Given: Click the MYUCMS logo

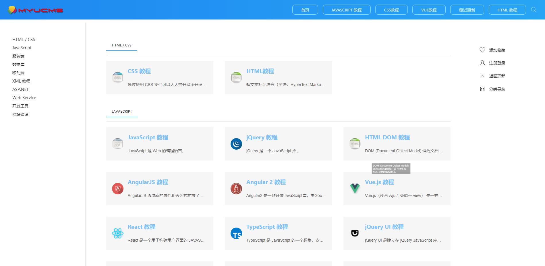Looking at the screenshot, I should (x=35, y=10).
